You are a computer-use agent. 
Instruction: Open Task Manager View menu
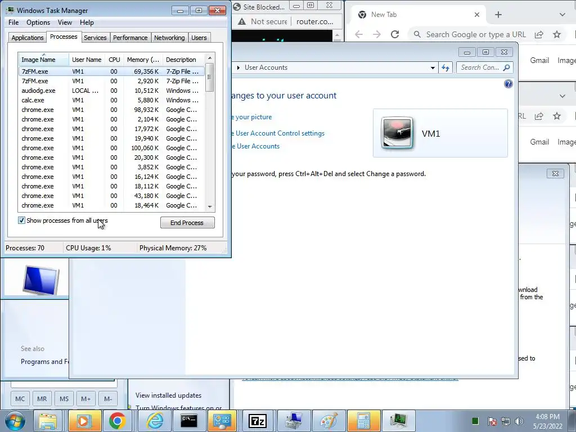[x=65, y=22]
